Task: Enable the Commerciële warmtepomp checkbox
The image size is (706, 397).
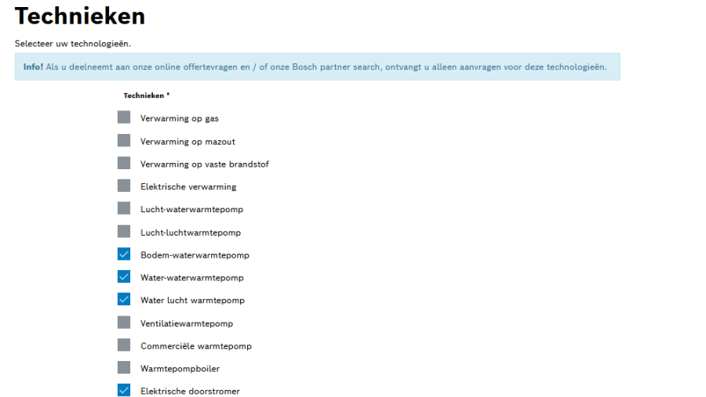Action: [124, 345]
